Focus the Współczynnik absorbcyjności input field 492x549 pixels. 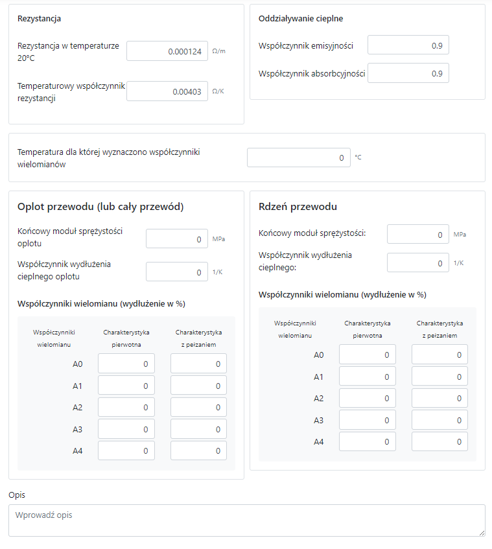click(x=408, y=73)
